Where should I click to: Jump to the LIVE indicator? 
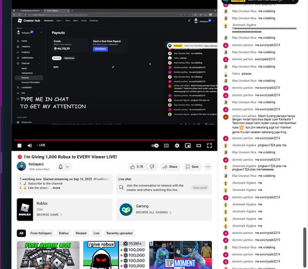[x=41, y=145]
